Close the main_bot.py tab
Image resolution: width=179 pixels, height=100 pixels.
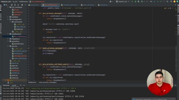(x=40, y=5)
